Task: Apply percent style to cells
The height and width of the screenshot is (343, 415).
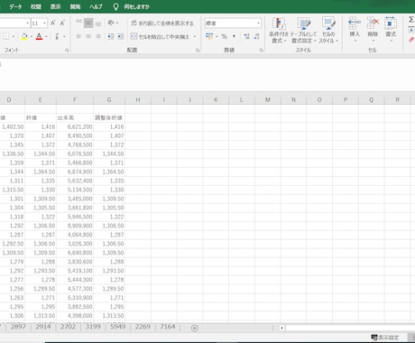Action: click(x=225, y=36)
